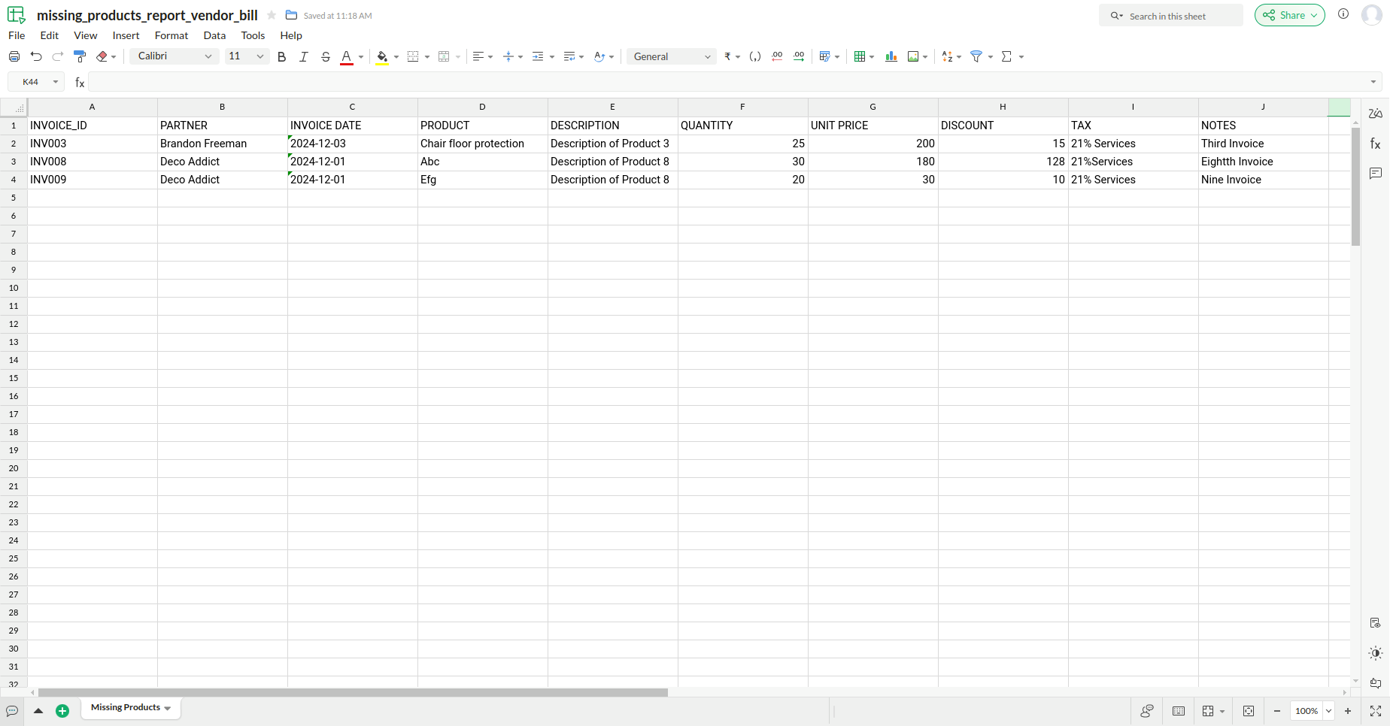The width and height of the screenshot is (1390, 726).
Task: Click the wrap text icon
Action: [x=569, y=56]
